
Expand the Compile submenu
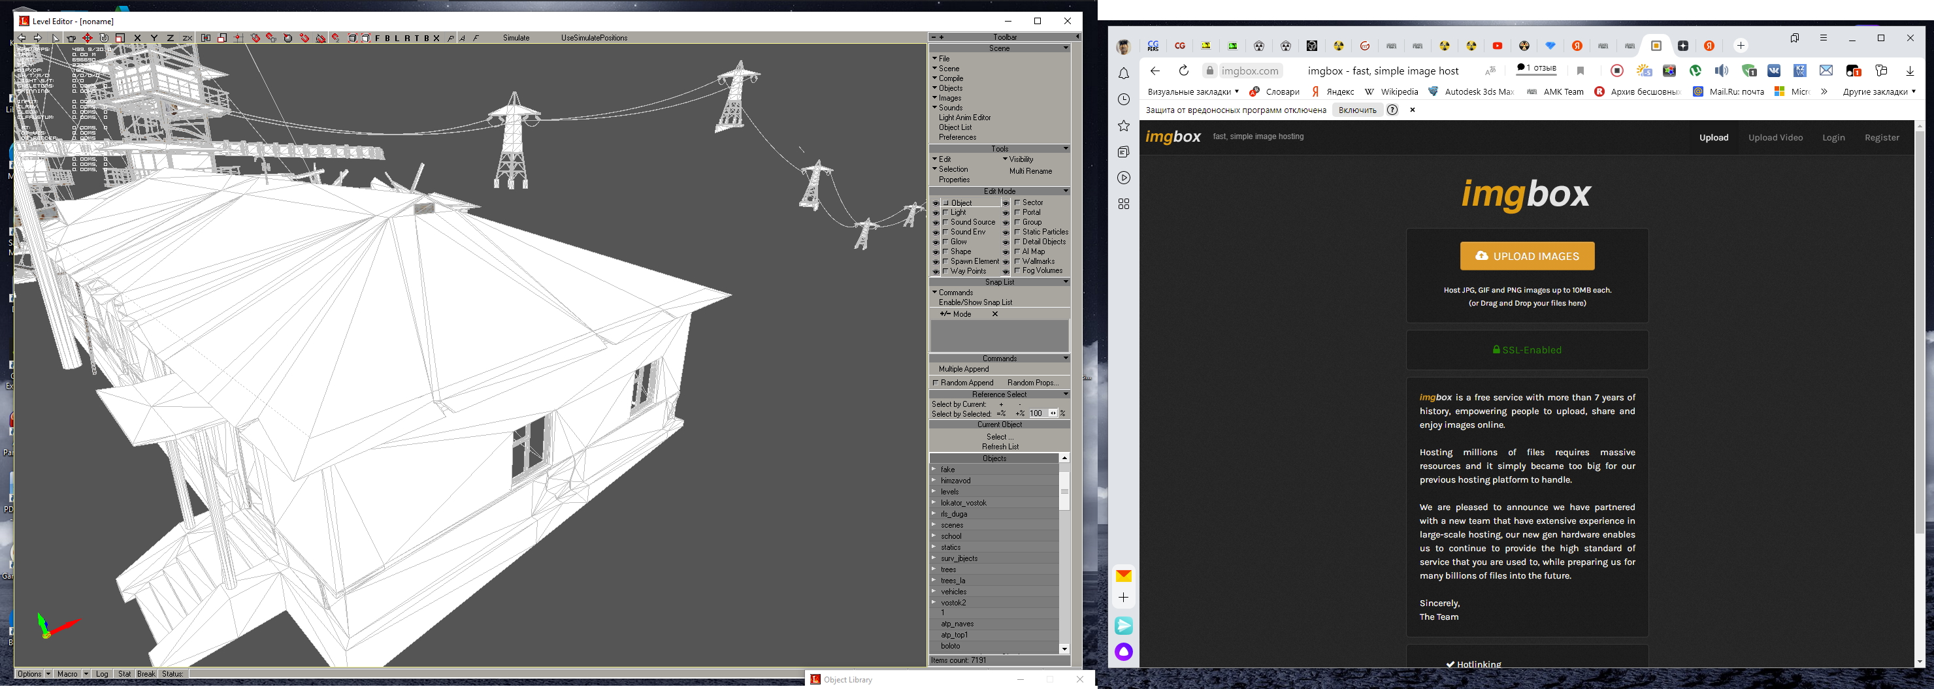[951, 78]
